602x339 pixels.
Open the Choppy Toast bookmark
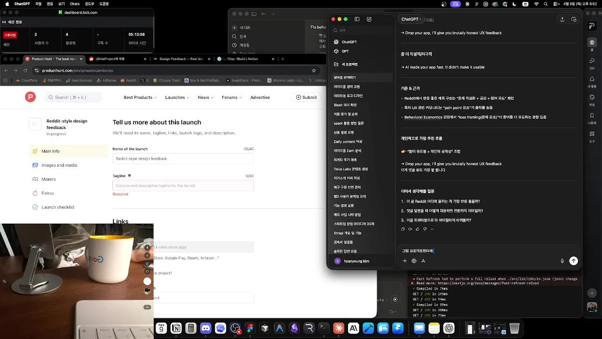(x=166, y=81)
